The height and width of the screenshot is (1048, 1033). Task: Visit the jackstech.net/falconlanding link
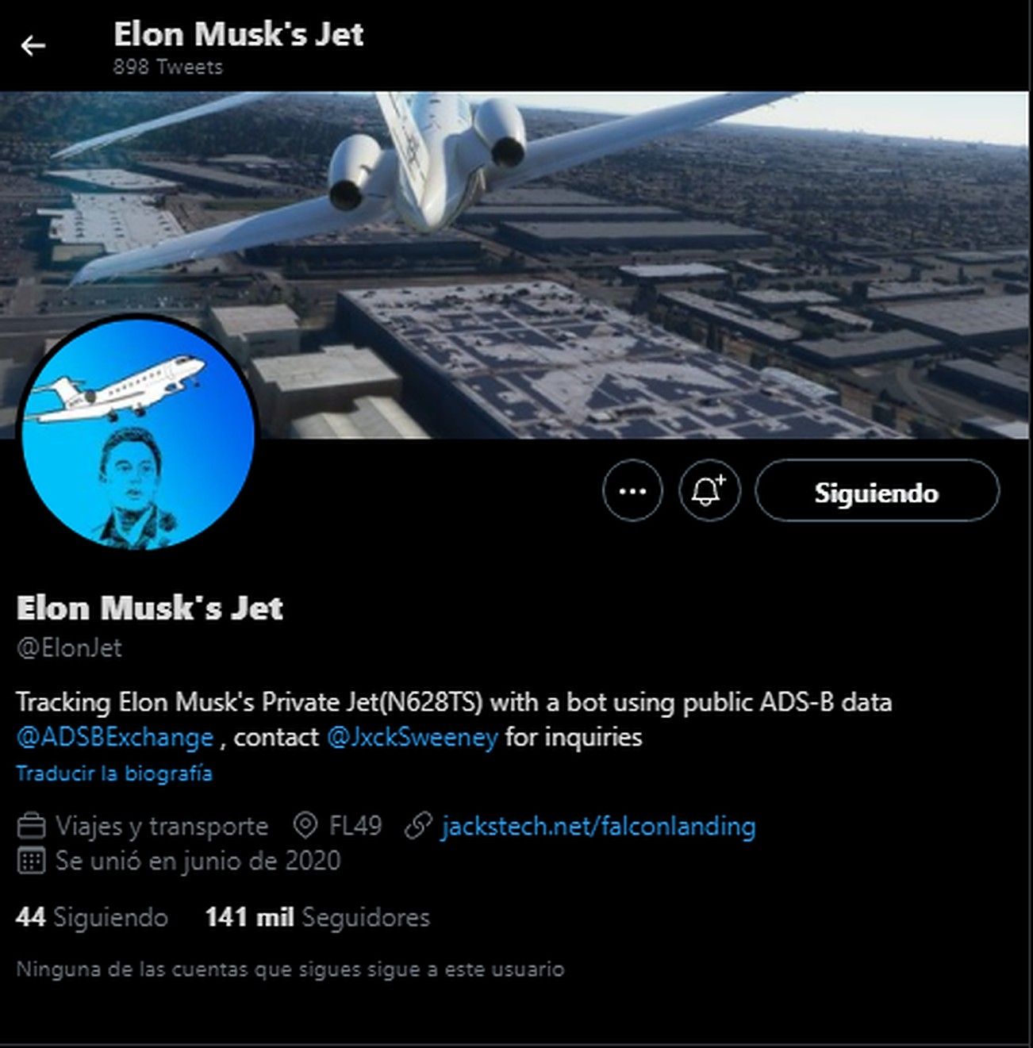pyautogui.click(x=598, y=826)
